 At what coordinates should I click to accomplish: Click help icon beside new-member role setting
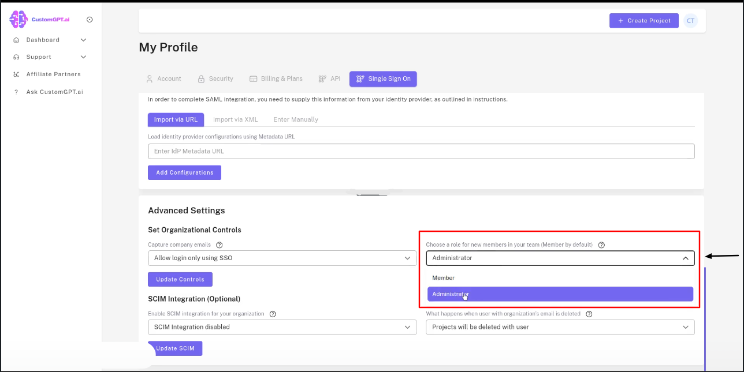(601, 245)
